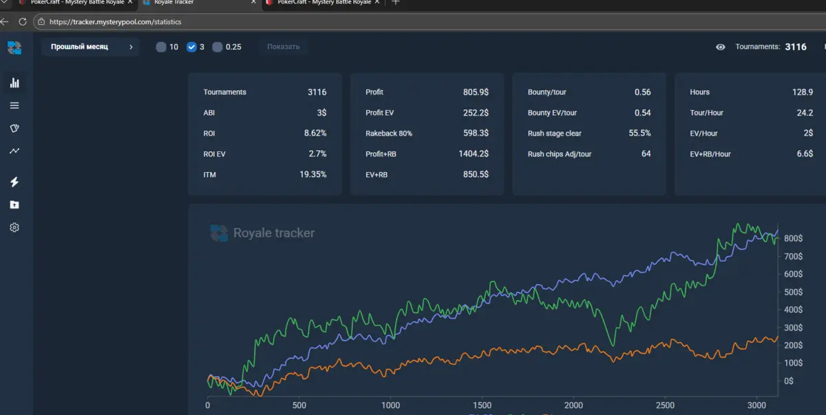Screen dimensions: 826x415
Task: Uncheck the 3 buy-in checkbox
Action: [192, 47]
